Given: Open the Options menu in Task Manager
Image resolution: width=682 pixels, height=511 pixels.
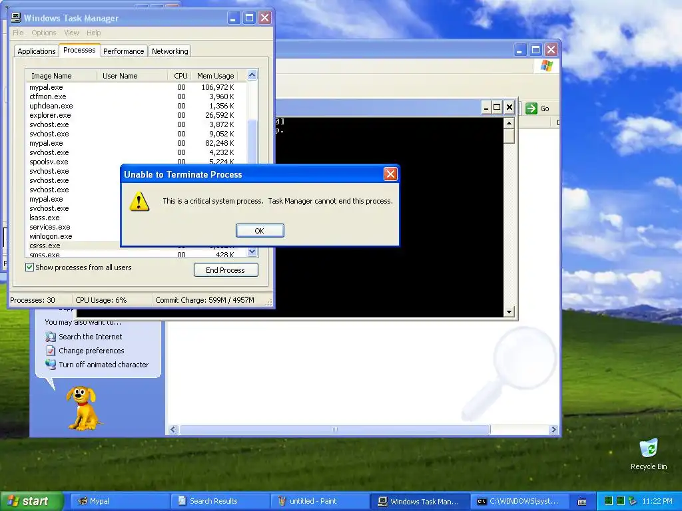Looking at the screenshot, I should (x=43, y=33).
